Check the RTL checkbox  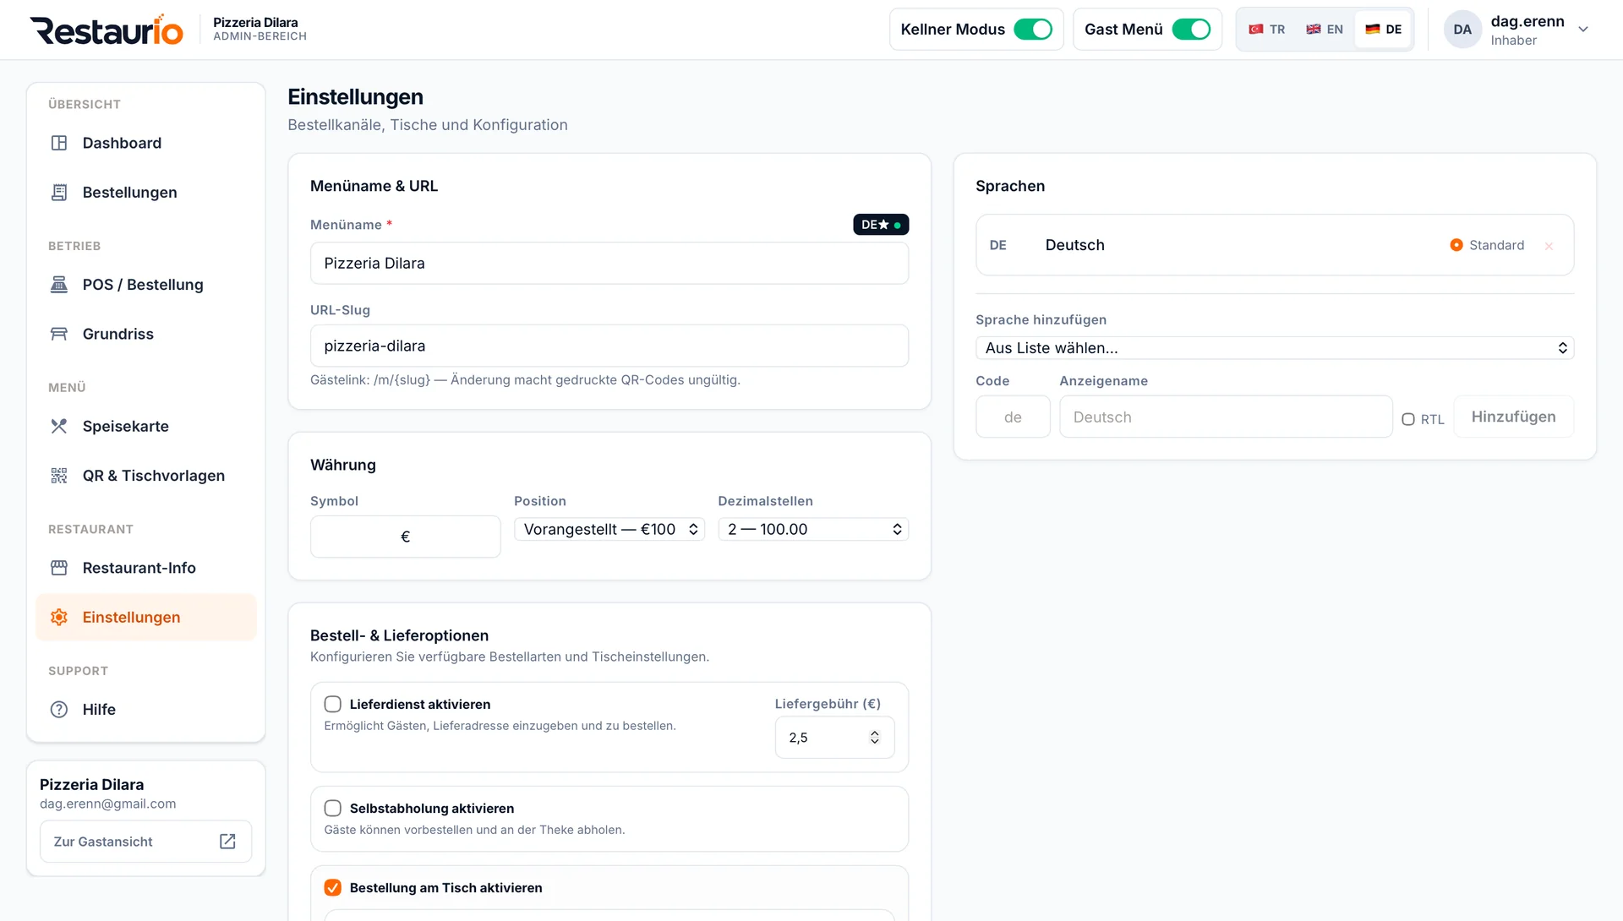(1408, 419)
